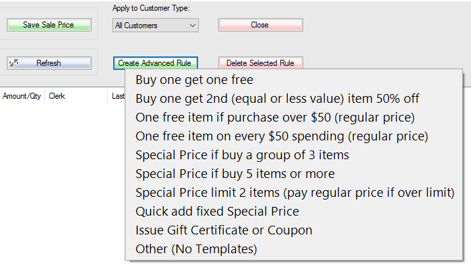Sort by the Amount/Qty column header
Viewport: 471px width, 268px height.
pos(22,96)
